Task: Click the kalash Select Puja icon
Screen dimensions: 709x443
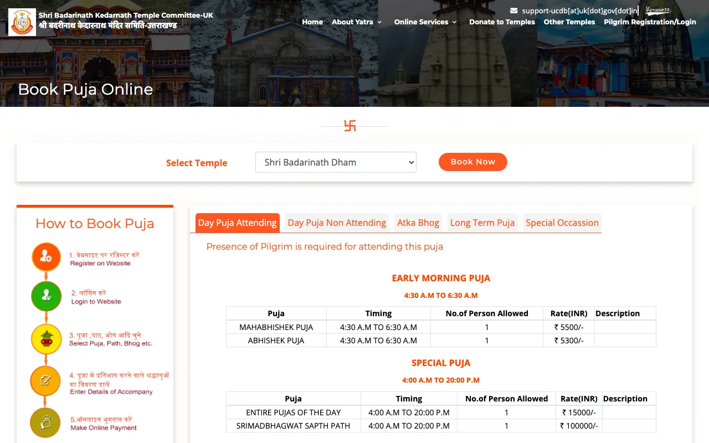Action: pos(46,339)
